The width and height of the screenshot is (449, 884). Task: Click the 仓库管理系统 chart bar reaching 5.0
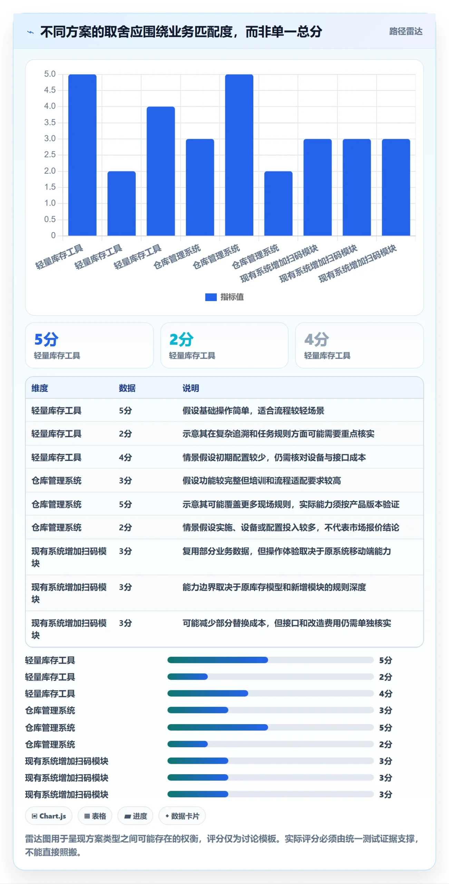239,155
